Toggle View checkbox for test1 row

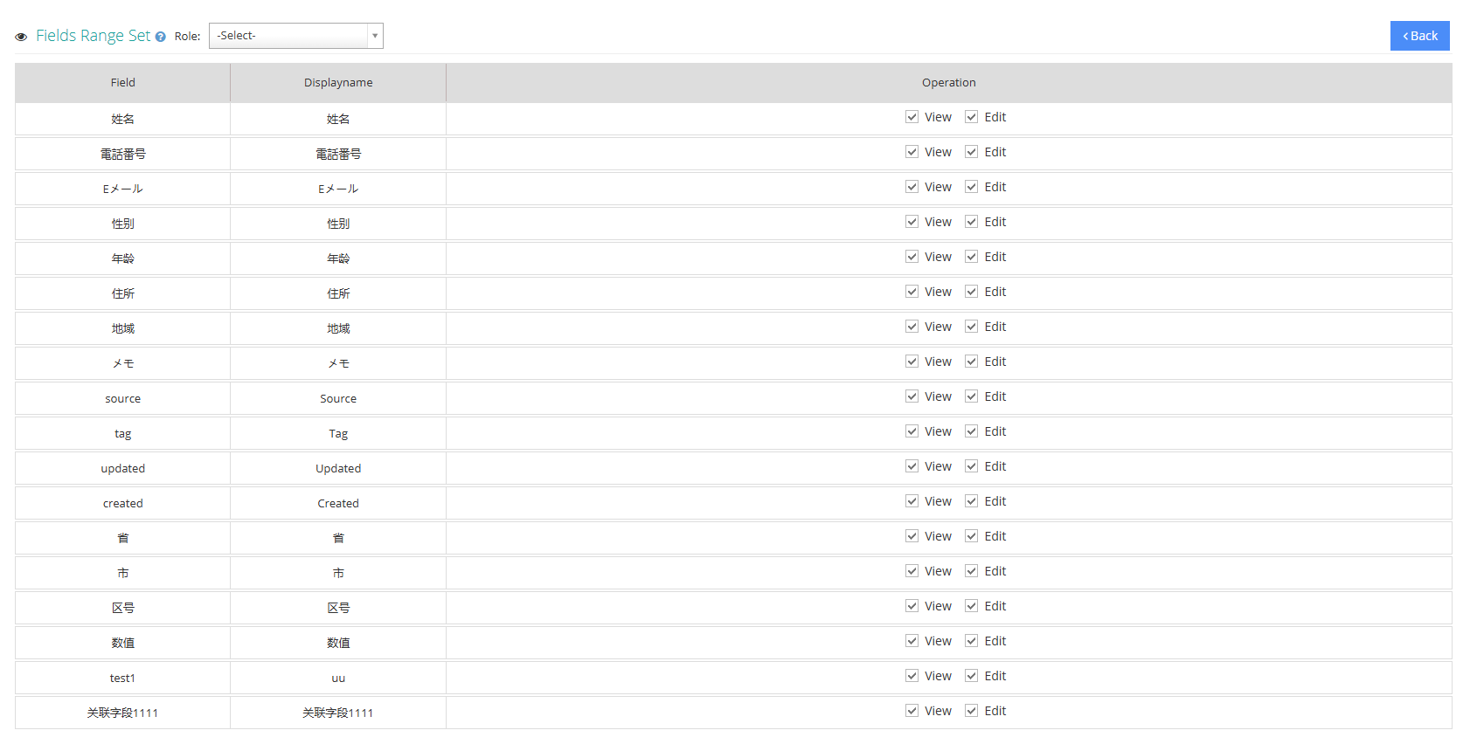click(x=912, y=676)
